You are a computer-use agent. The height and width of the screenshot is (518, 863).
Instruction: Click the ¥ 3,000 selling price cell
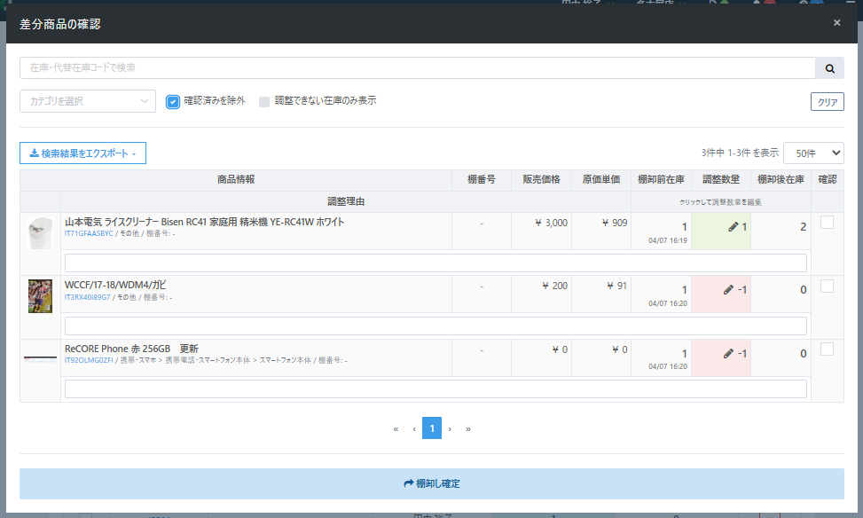pyautogui.click(x=542, y=232)
